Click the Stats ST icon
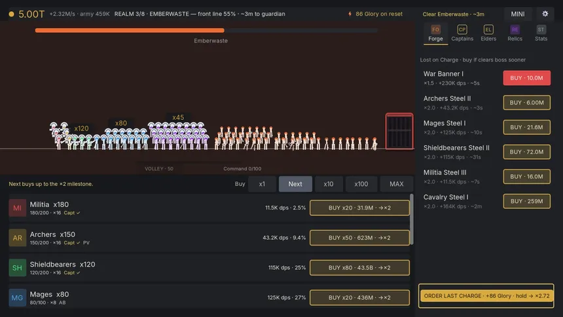The height and width of the screenshot is (317, 563). pos(541,29)
